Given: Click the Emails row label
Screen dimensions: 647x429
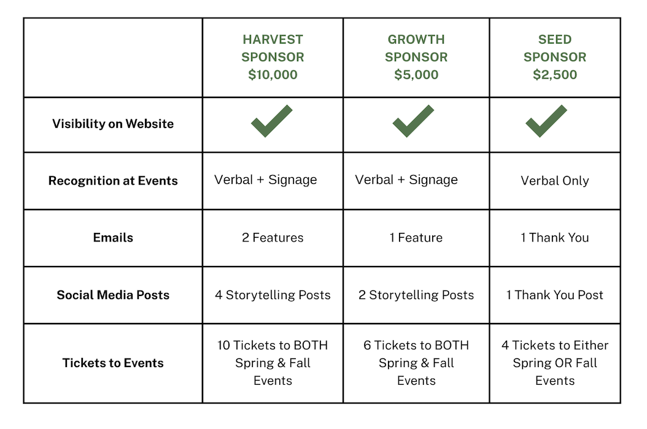Looking at the screenshot, I should (x=113, y=237).
